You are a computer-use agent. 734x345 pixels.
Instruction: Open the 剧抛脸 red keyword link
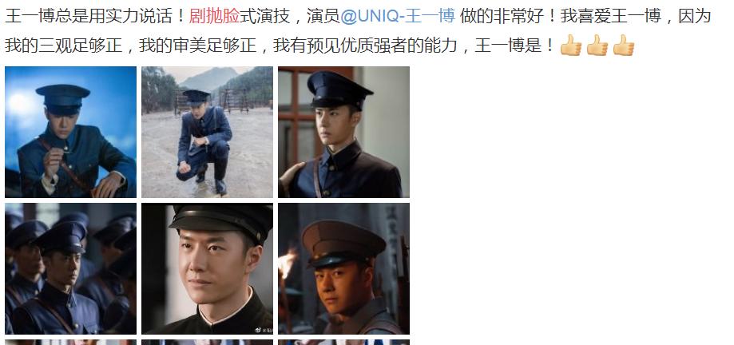tap(214, 17)
